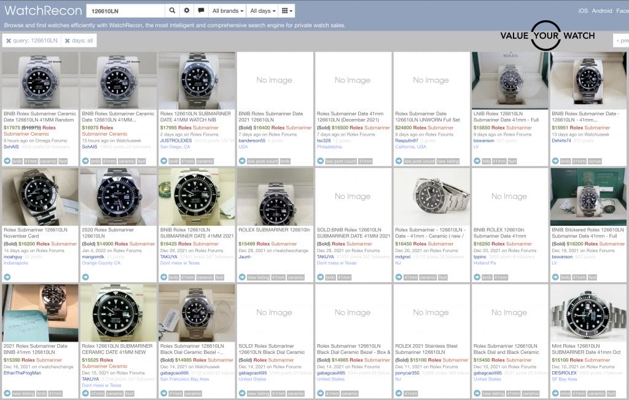Expand the All brands dropdown

click(x=227, y=11)
